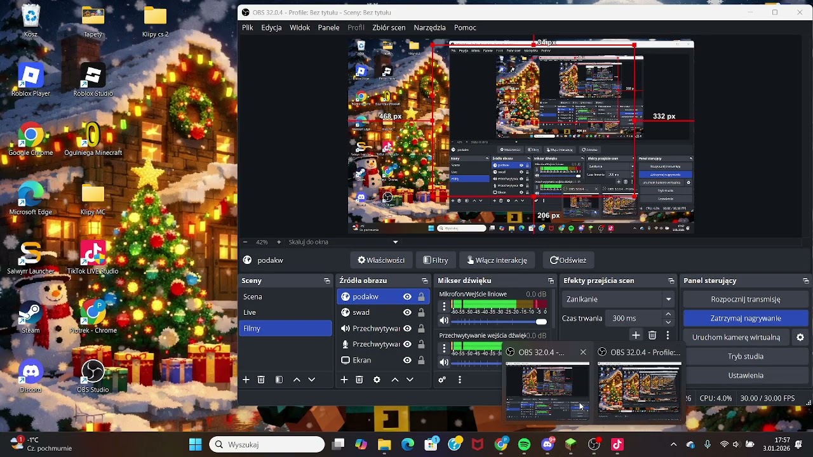Pop out Efekty przejścia scen dock icon

coord(671,281)
